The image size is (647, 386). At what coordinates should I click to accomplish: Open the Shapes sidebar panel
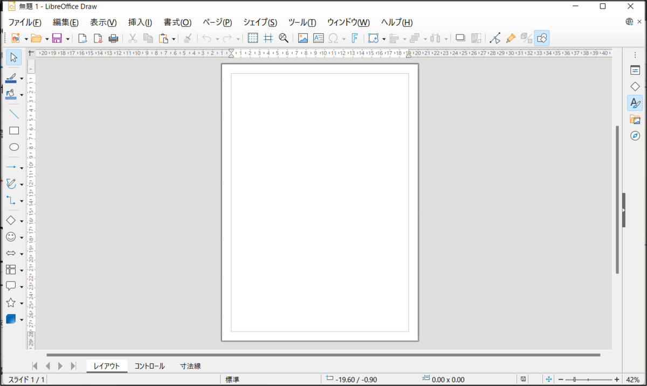(x=635, y=86)
